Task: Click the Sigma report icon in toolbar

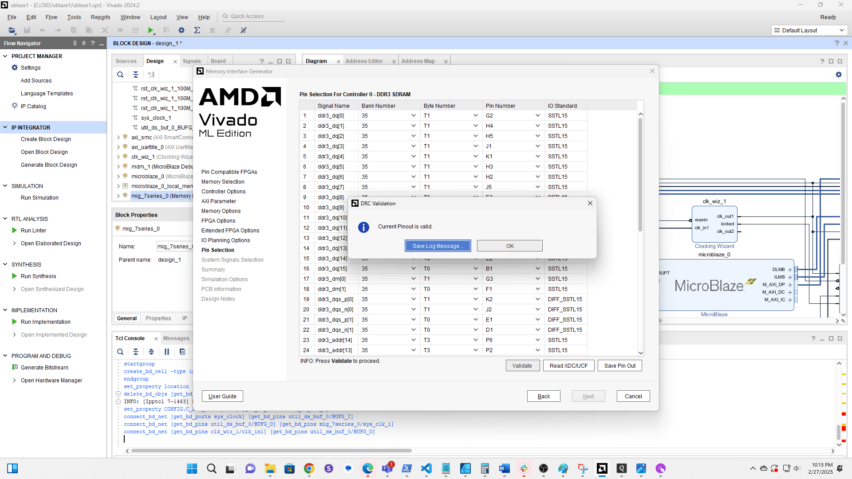Action: click(x=197, y=30)
